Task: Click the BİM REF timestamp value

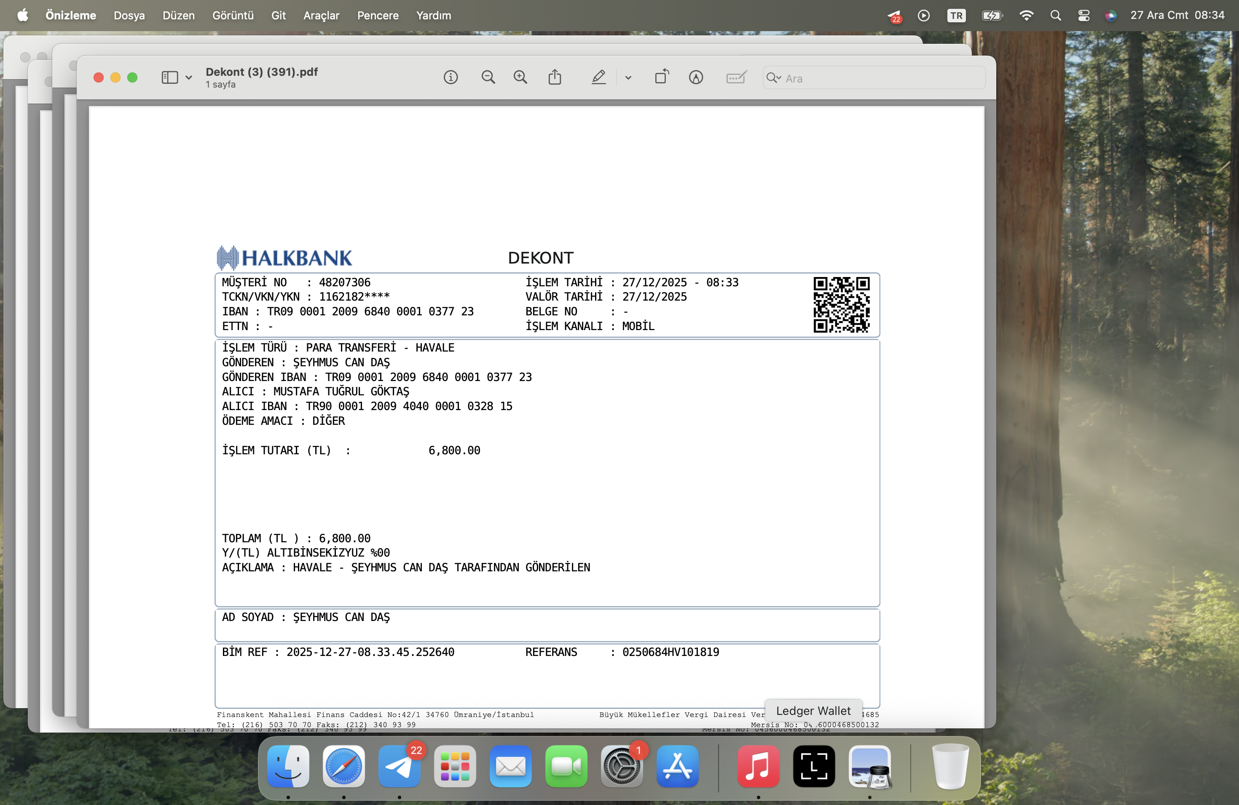Action: tap(370, 652)
